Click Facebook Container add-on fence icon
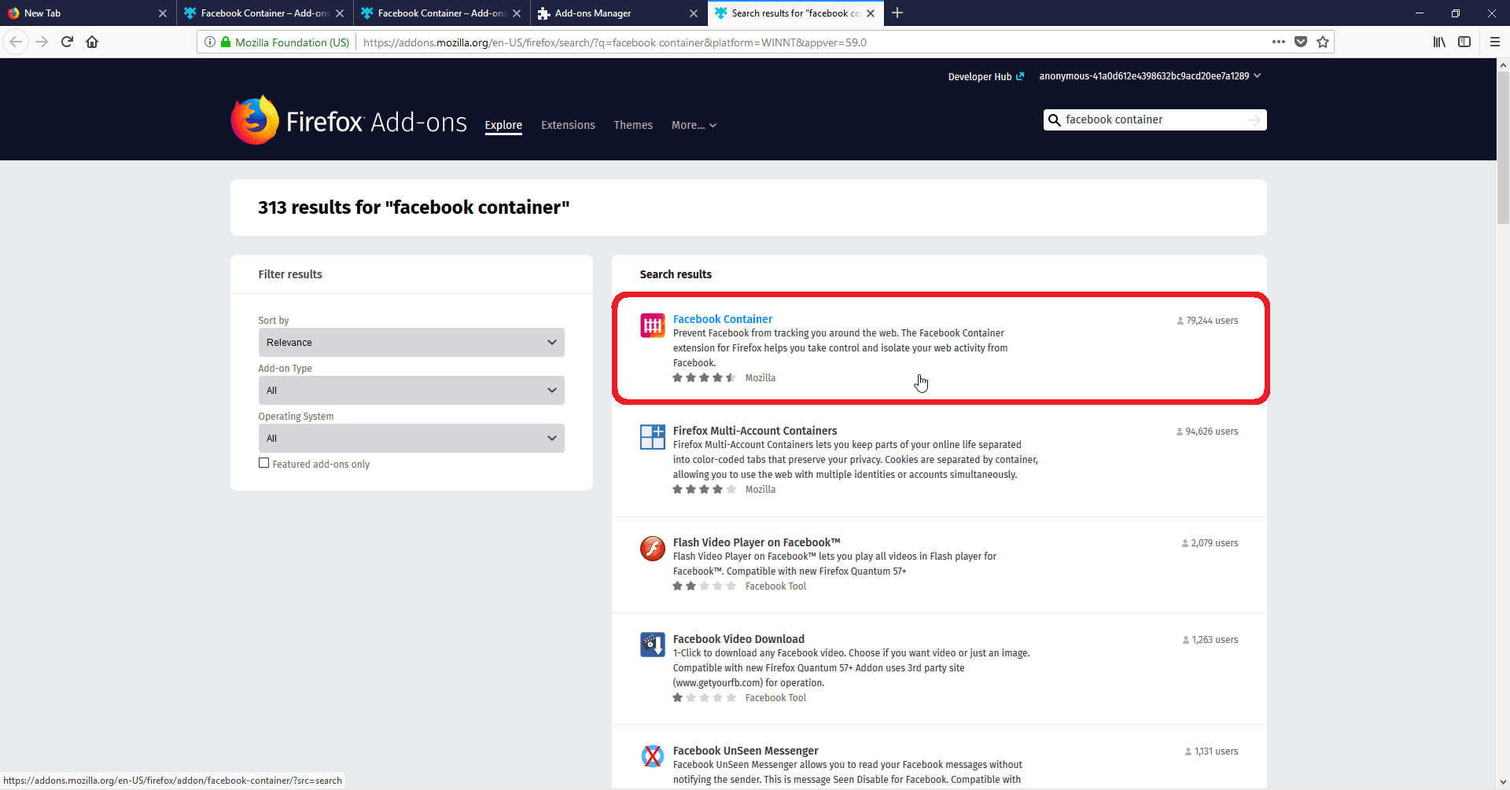1510x790 pixels. pos(652,325)
